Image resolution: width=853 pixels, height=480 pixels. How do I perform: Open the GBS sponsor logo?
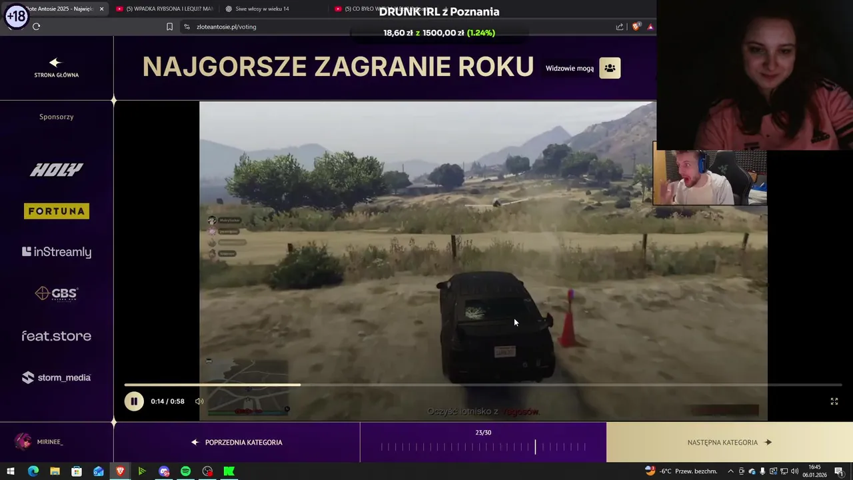(56, 293)
